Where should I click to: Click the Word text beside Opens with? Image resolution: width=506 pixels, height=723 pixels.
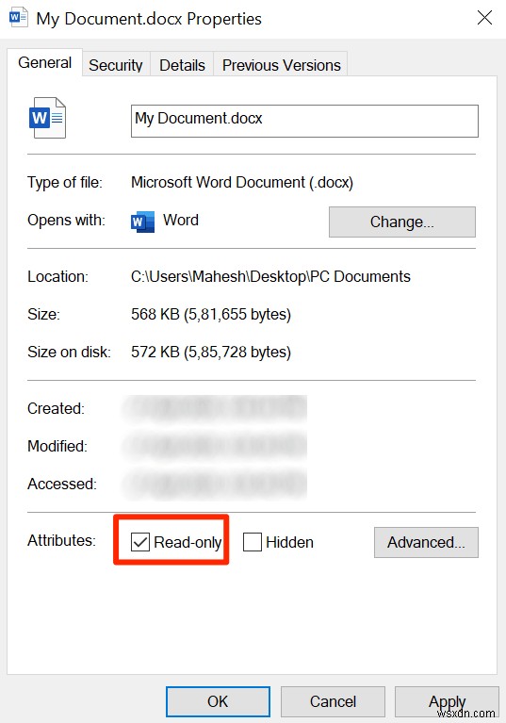pyautogui.click(x=181, y=220)
